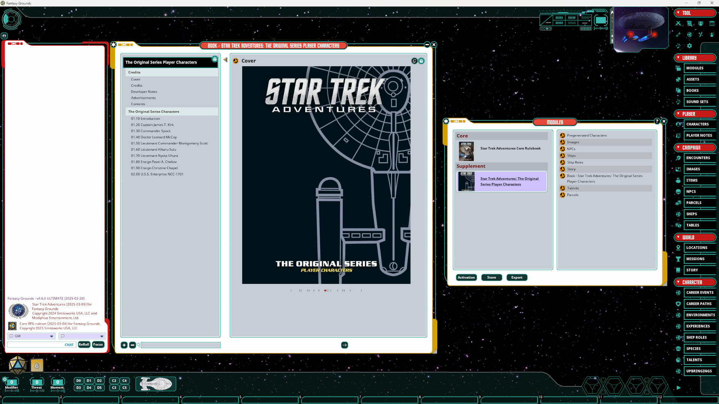Open the Combat Tracker crossed-swords icon
Screen dimensions: 719x404
pos(678,23)
